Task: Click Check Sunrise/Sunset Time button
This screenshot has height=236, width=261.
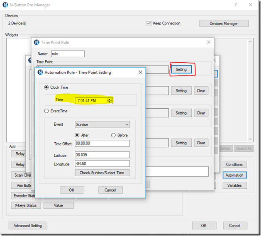Action: [x=102, y=173]
